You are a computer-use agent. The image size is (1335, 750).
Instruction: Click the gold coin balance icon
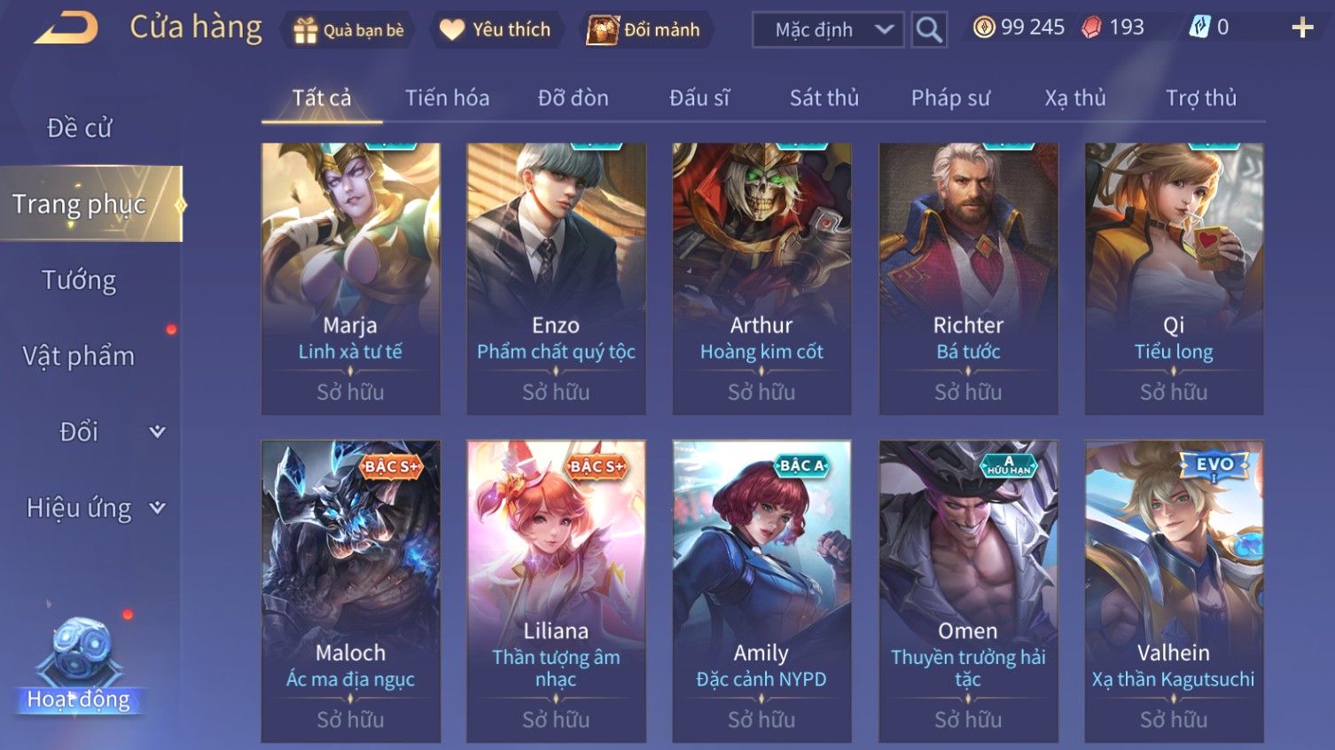coord(984,27)
